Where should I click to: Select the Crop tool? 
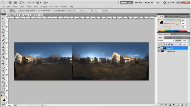point(3,32)
